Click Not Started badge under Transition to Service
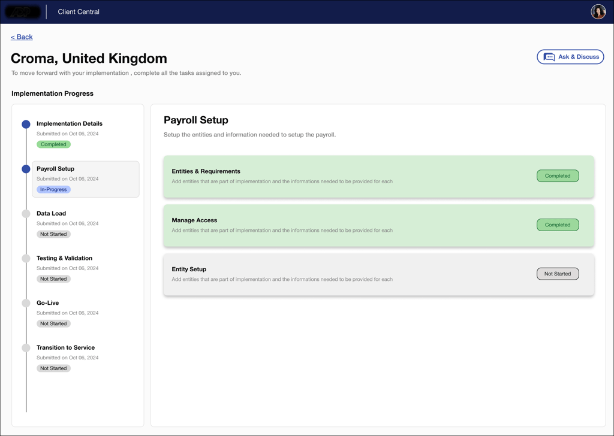The image size is (614, 436). pos(53,368)
